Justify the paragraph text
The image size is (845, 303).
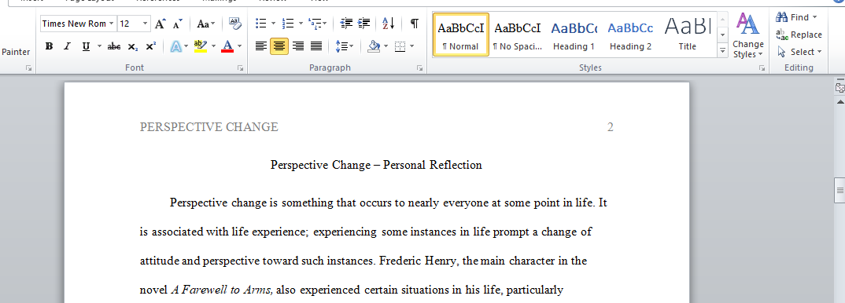316,47
